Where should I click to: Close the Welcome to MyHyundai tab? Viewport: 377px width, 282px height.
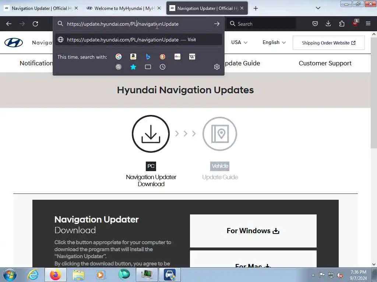coord(159,8)
